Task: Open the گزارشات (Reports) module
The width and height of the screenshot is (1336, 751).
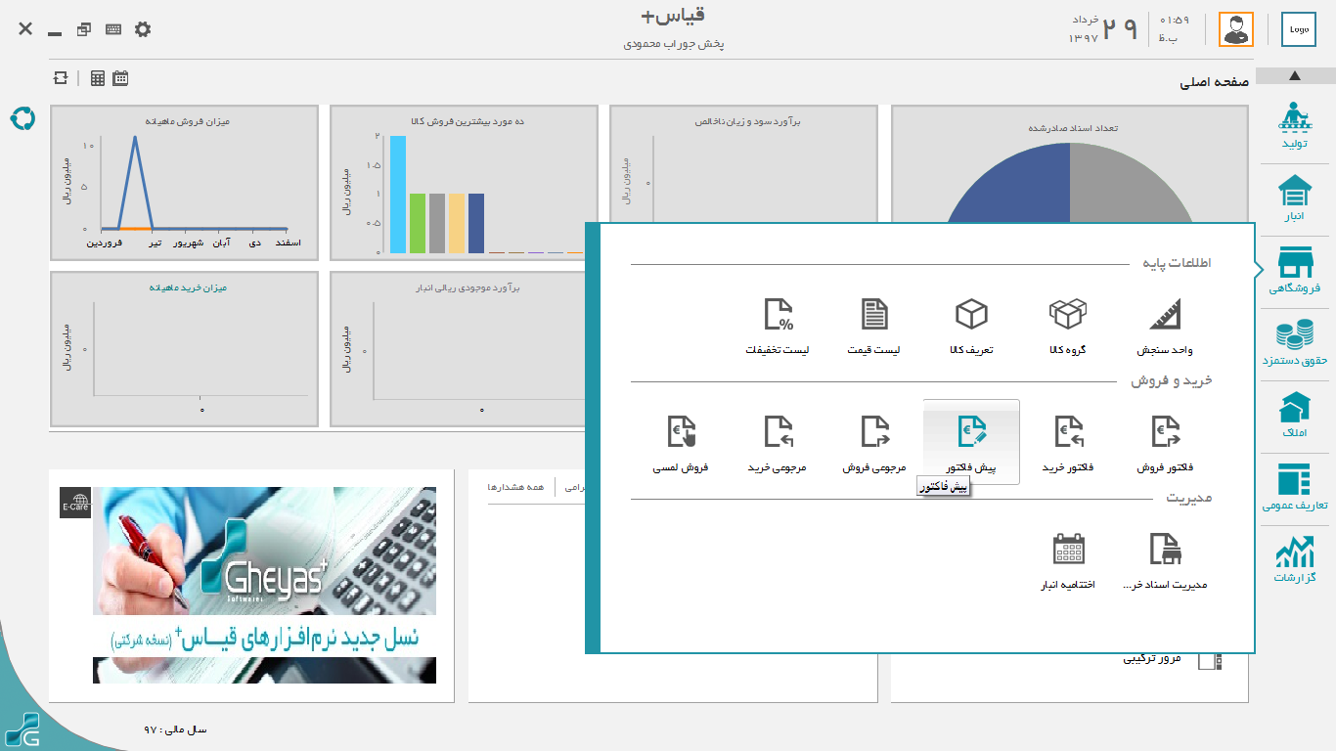Action: coord(1295,560)
